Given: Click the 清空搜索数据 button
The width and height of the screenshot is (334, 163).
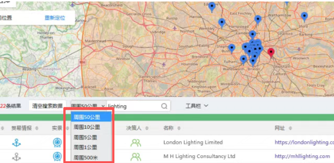Looking at the screenshot, I should (x=47, y=106).
